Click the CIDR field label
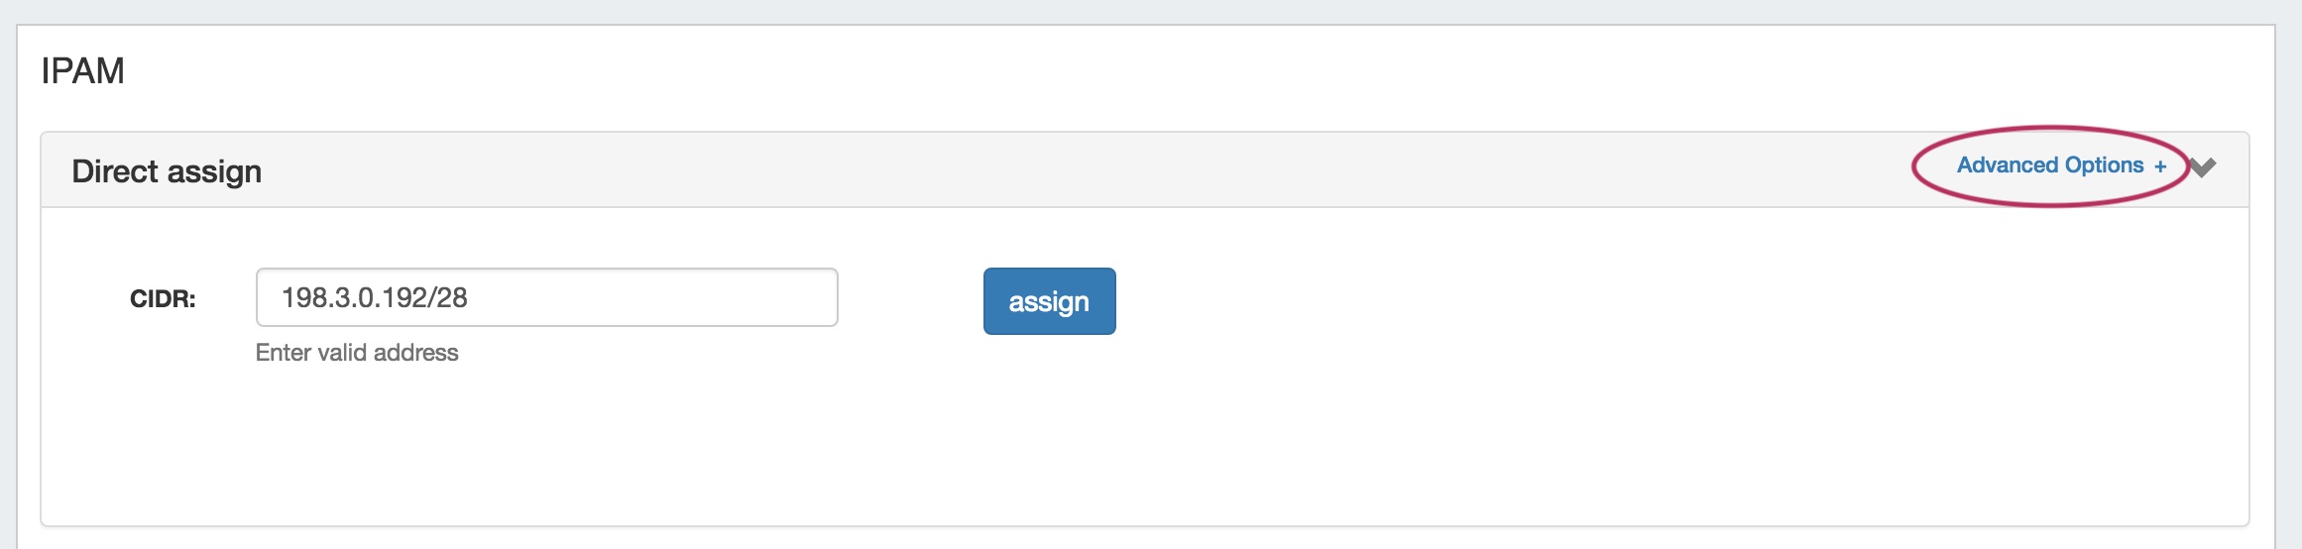The image size is (2302, 549). (x=163, y=299)
